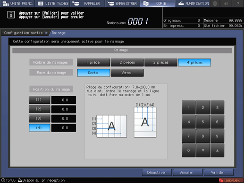Screen dimensions: 244x183
Task: Choose Recto as creasing side
Action: coord(93,73)
